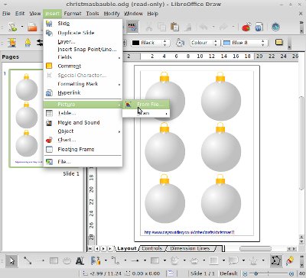Image resolution: width=306 pixels, height=278 pixels.
Task: Click the Undo arrow icon
Action: pyautogui.click(x=203, y=27)
